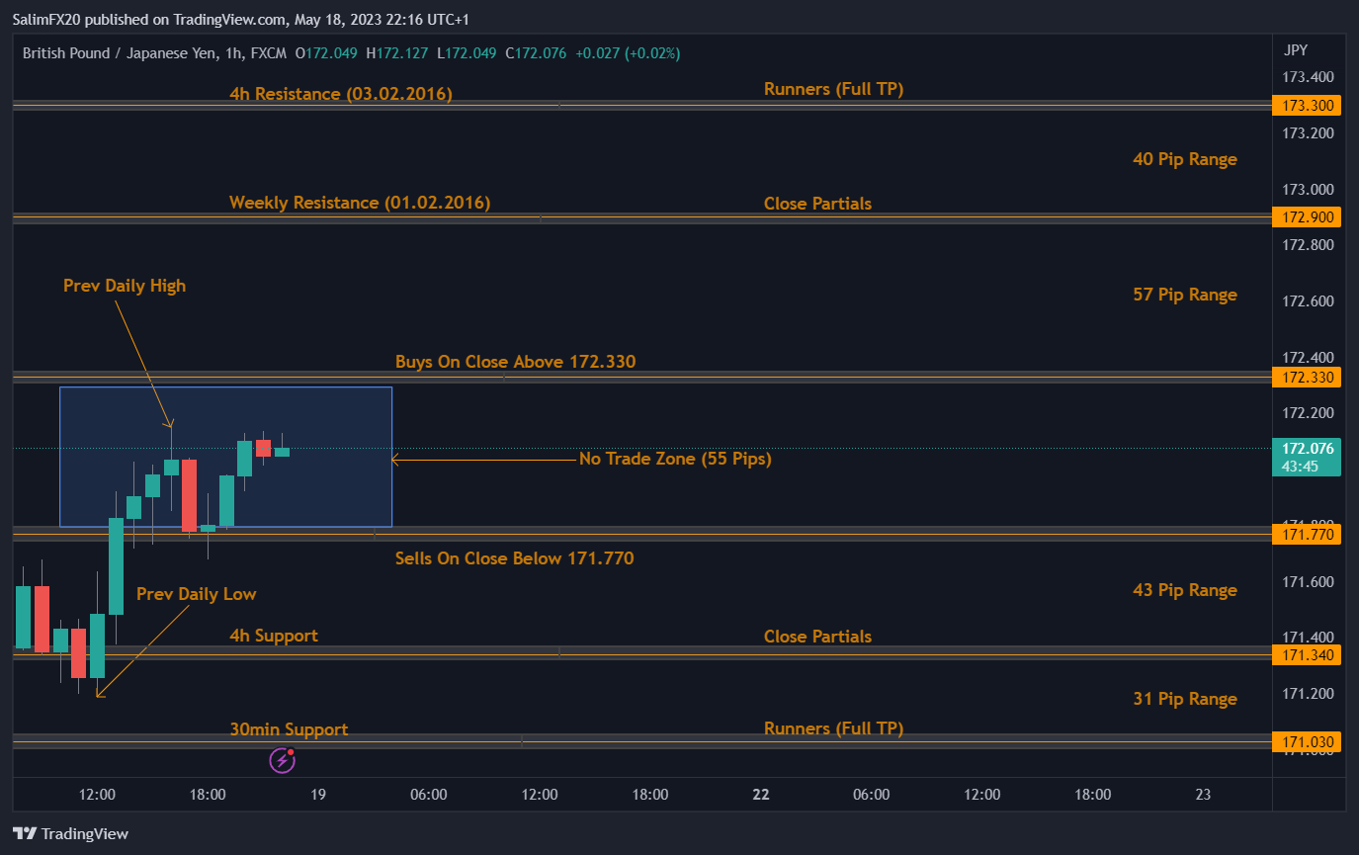1359x855 pixels.
Task: Click the orange arrow pointing at No Trade Zone box
Action: 482,459
